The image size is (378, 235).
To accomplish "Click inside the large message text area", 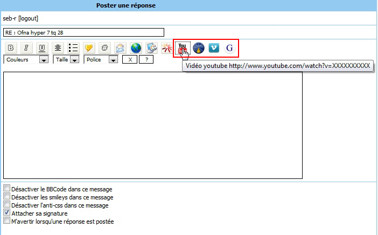I will coord(152,125).
